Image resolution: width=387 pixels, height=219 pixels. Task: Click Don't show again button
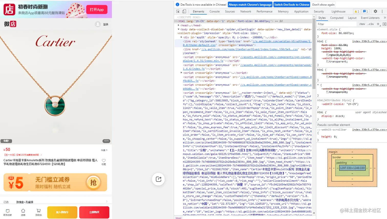(x=323, y=5)
